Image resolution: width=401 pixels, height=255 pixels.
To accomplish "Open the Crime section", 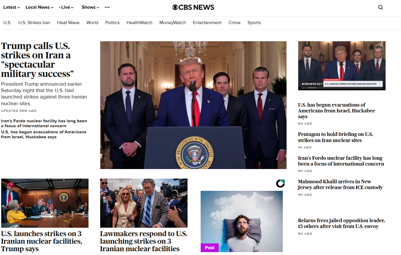I will tap(234, 23).
